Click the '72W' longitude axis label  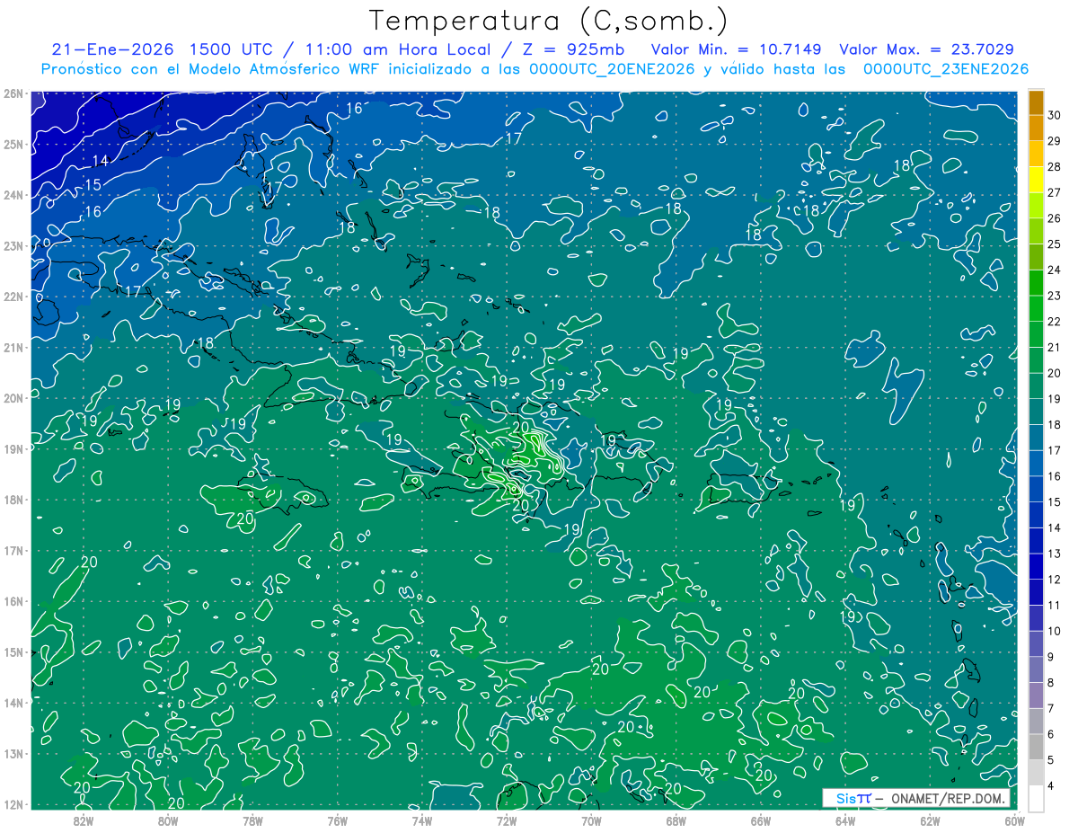click(x=506, y=820)
